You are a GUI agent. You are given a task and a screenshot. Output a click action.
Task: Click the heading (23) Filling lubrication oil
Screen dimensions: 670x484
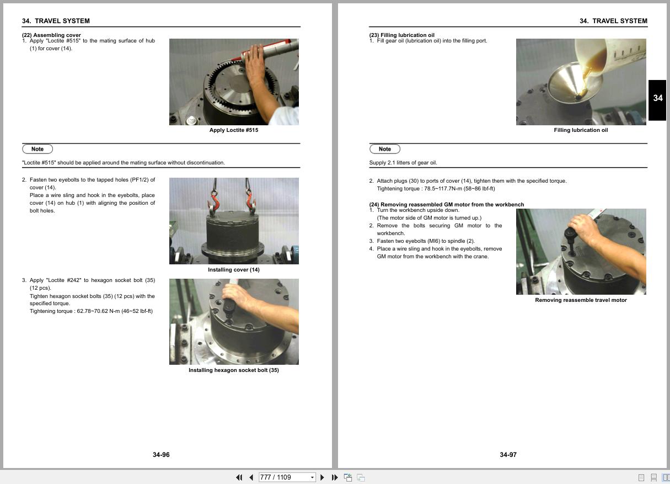pos(402,35)
